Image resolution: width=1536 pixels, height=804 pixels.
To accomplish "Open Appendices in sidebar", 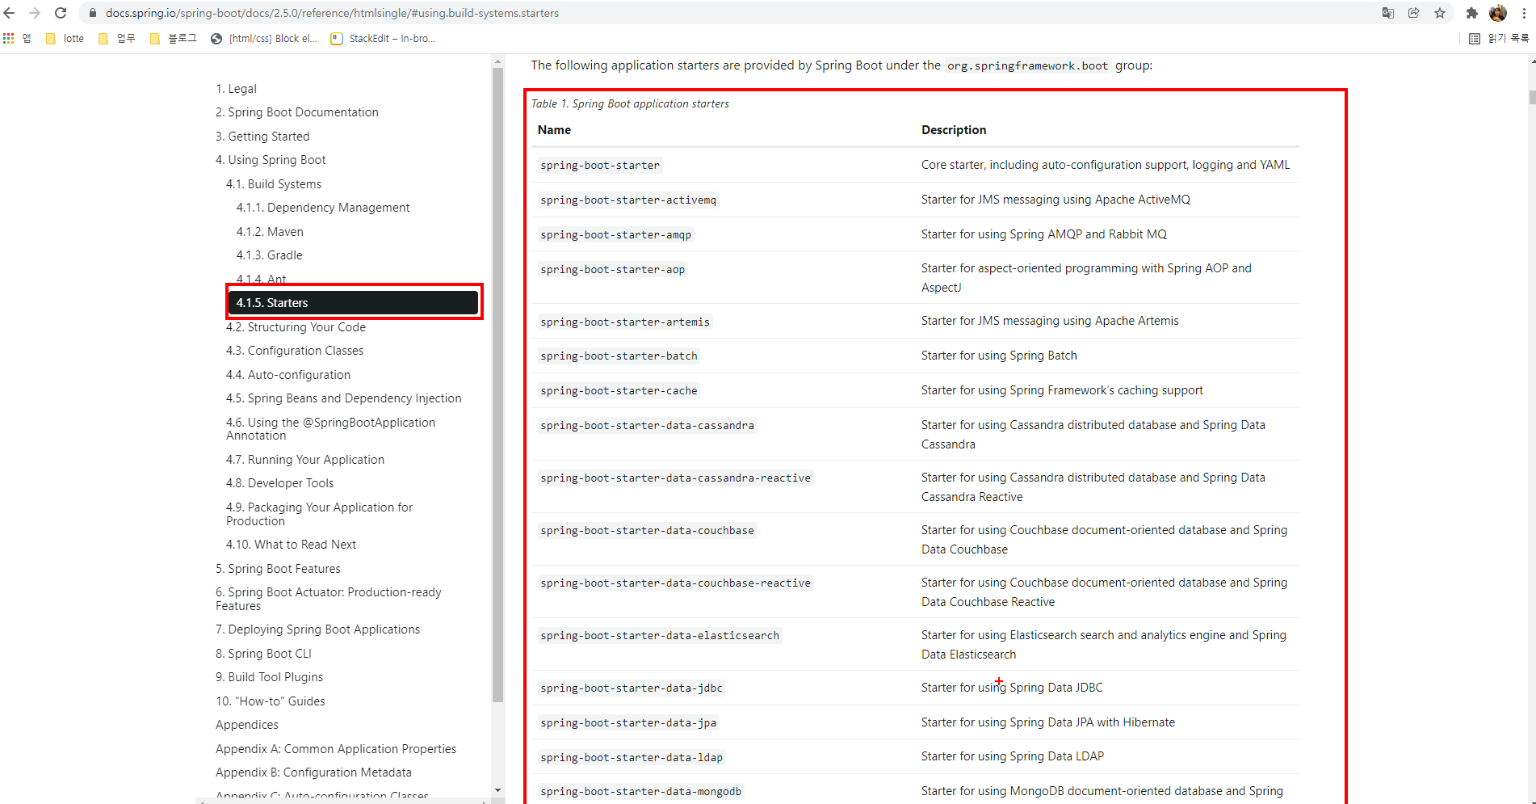I will pyautogui.click(x=247, y=725).
